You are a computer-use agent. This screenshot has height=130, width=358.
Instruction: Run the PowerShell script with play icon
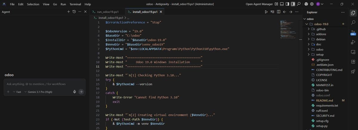click(266, 12)
